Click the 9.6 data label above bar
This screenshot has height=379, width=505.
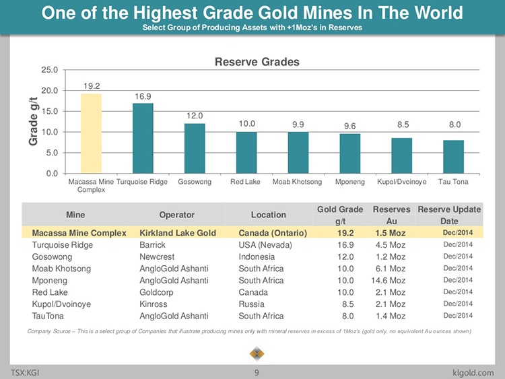(x=349, y=126)
